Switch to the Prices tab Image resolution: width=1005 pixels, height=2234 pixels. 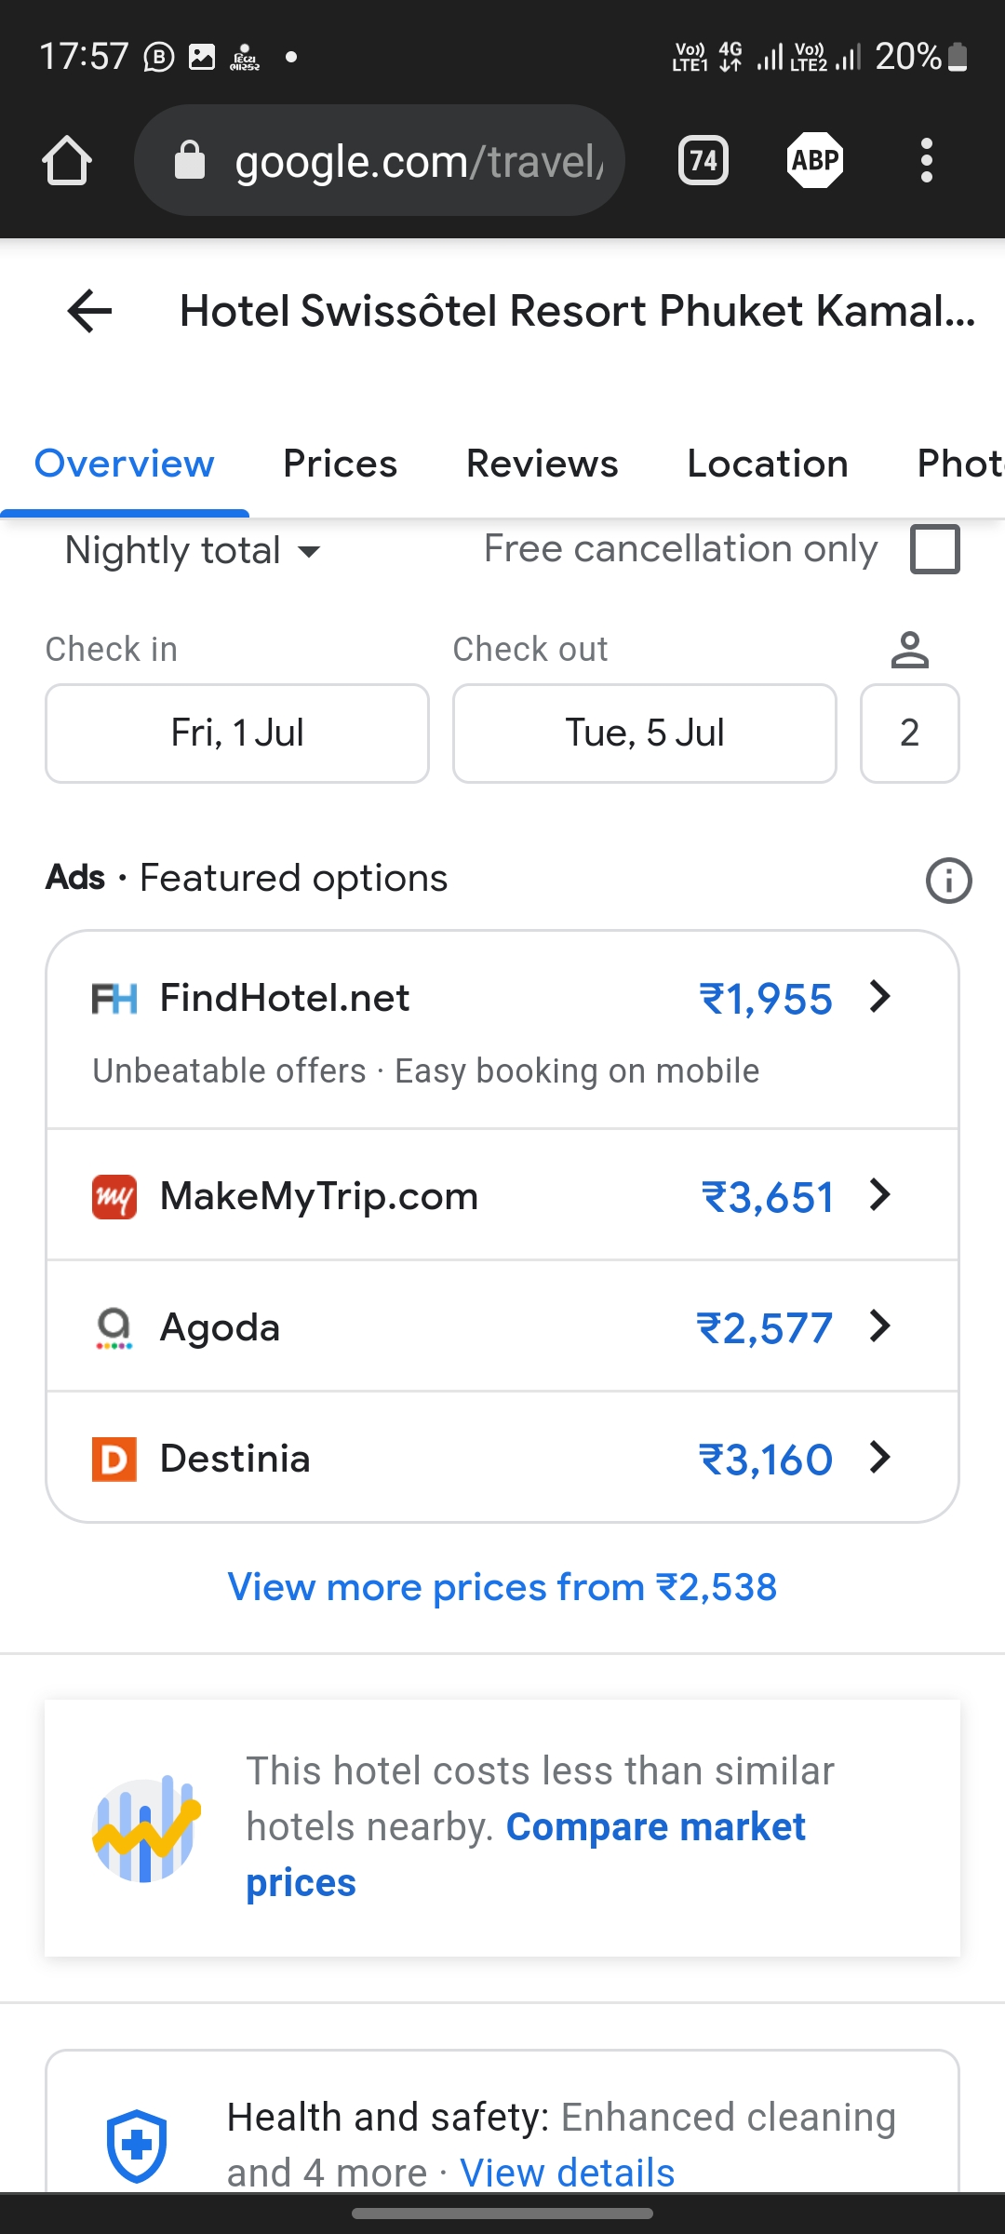point(340,464)
